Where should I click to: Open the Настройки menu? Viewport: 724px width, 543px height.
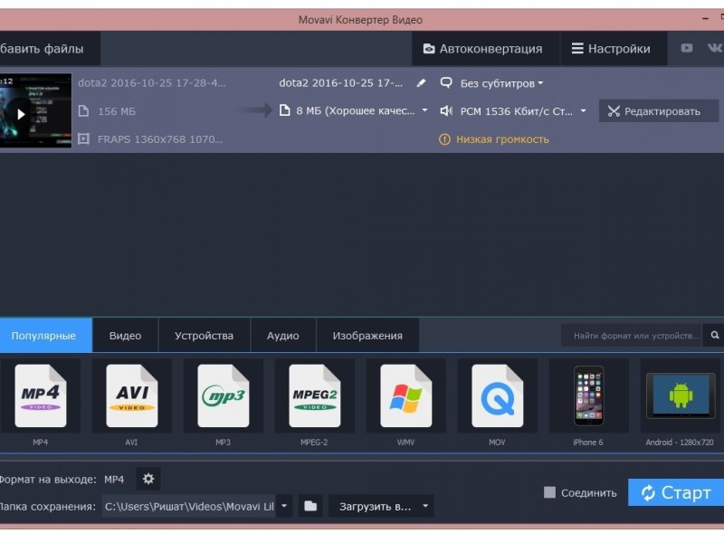(614, 48)
